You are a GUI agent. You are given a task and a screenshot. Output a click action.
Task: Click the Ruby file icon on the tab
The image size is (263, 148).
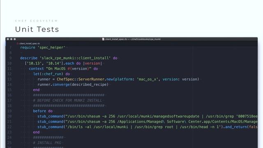[18, 44]
